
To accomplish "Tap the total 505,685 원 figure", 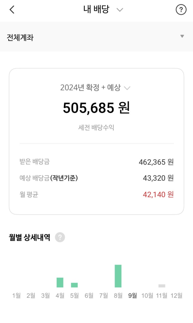I will tap(96, 108).
